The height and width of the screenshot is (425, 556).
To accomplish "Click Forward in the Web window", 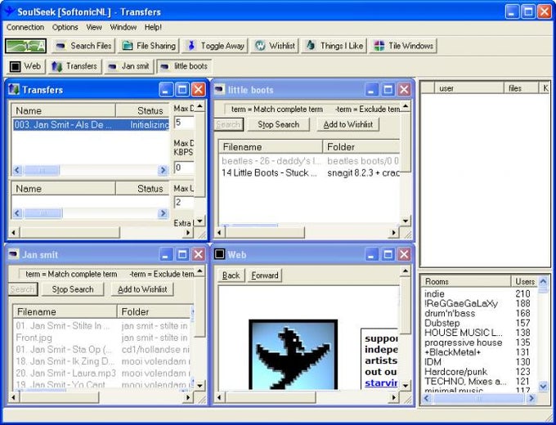I will pyautogui.click(x=265, y=275).
